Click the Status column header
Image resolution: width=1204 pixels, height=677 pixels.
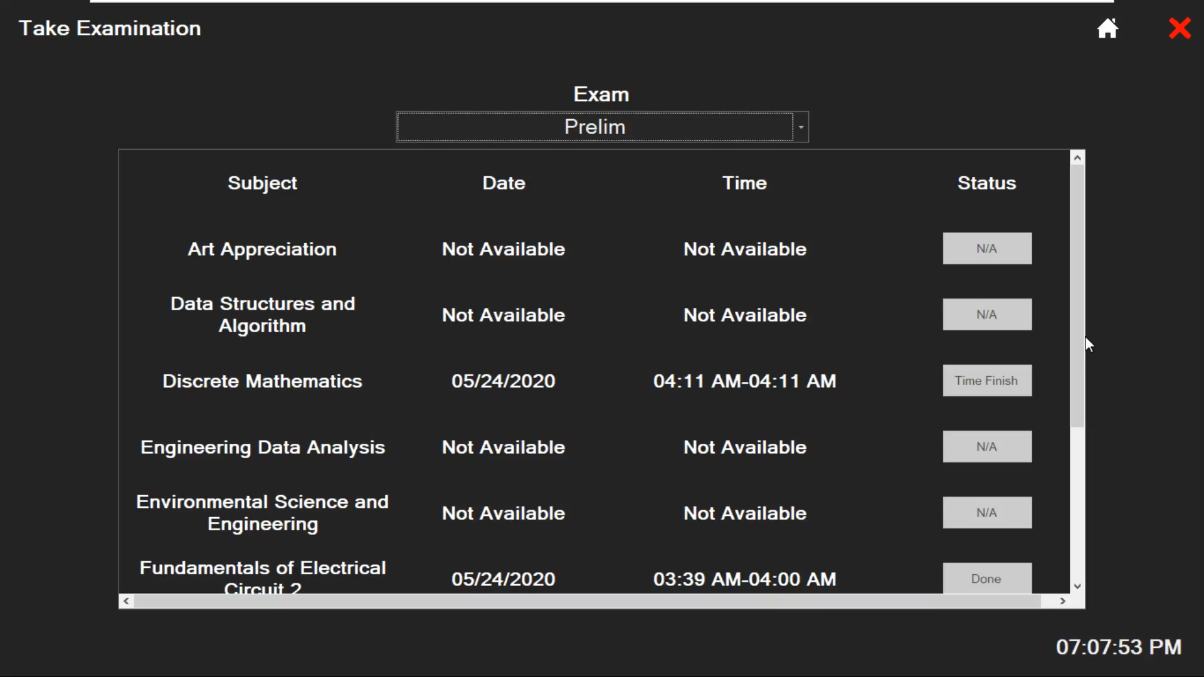(986, 183)
